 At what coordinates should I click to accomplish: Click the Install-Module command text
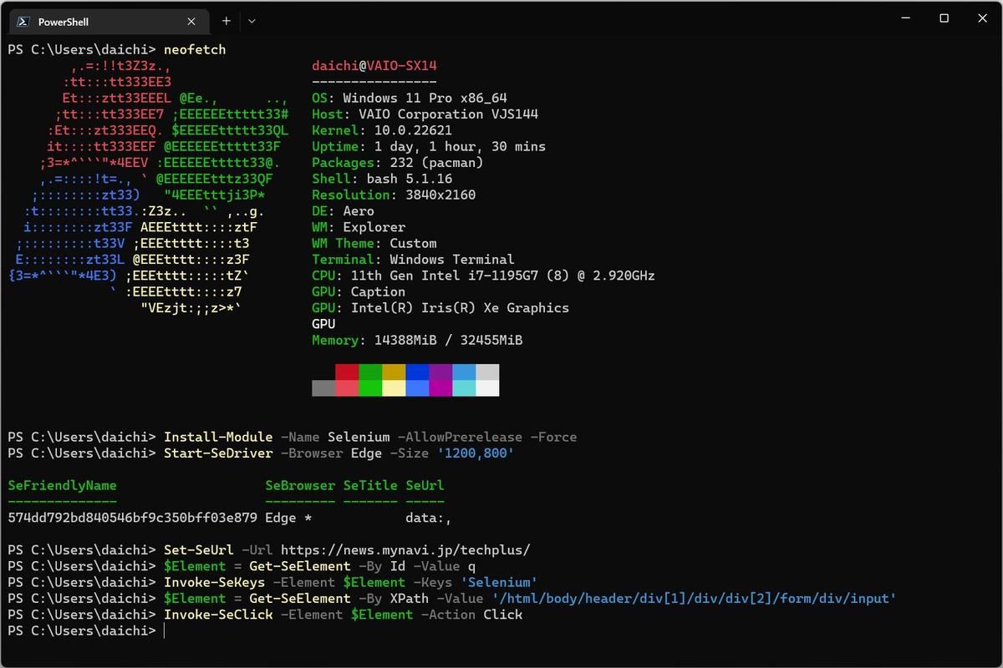click(218, 437)
